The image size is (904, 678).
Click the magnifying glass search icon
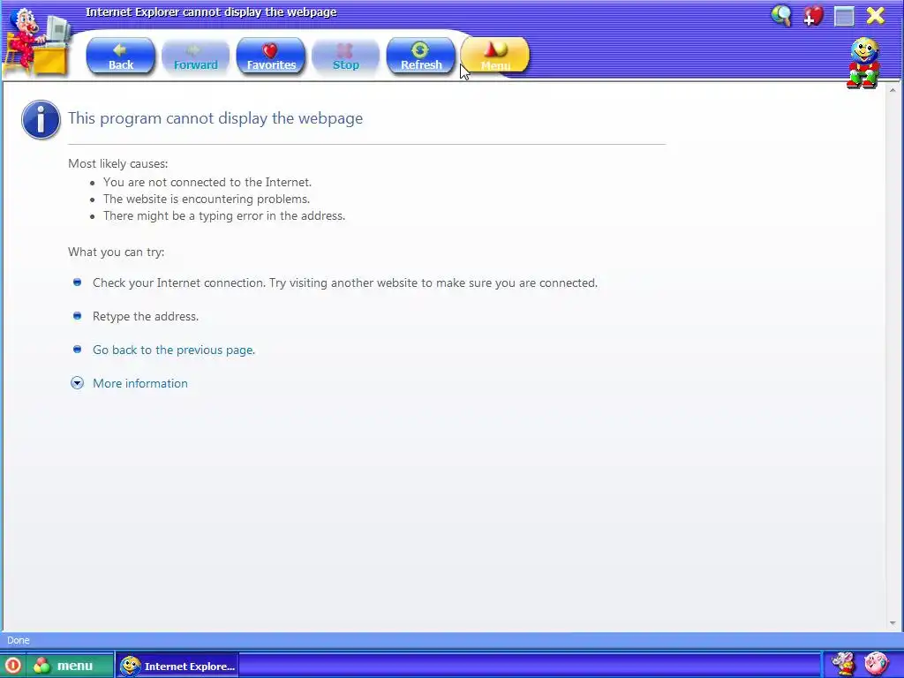pos(781,16)
